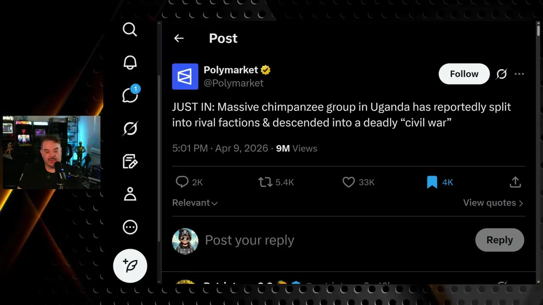Open the search icon in sidebar
This screenshot has width=543, height=305.
click(x=130, y=30)
